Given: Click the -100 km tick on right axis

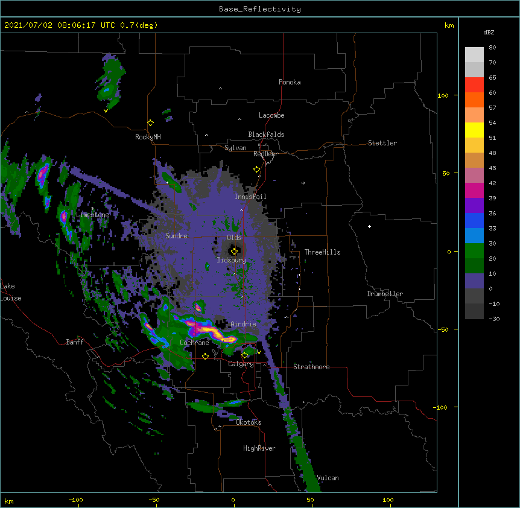Looking at the screenshot, I should click(x=442, y=407).
